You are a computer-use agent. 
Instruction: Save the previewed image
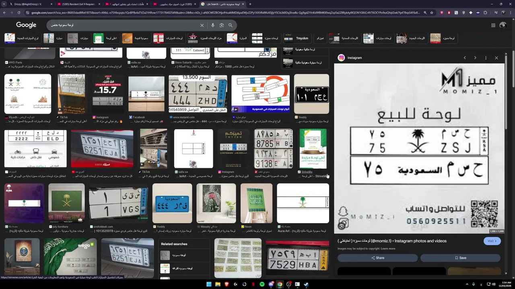pos(460,258)
